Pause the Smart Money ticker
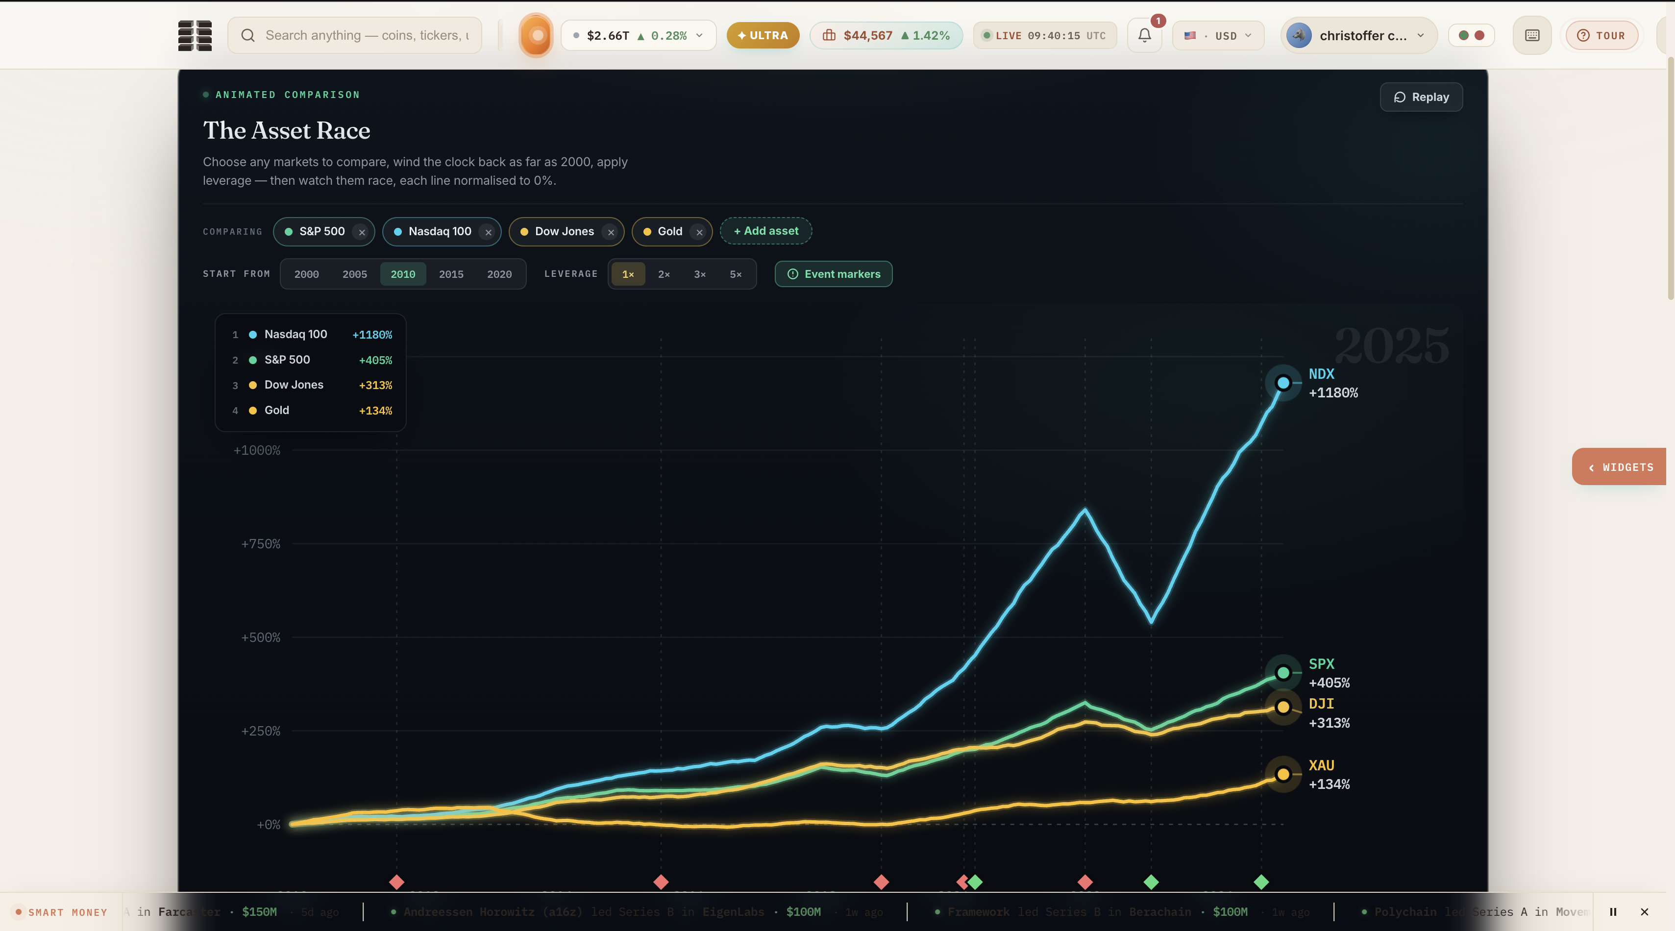 (1613, 912)
